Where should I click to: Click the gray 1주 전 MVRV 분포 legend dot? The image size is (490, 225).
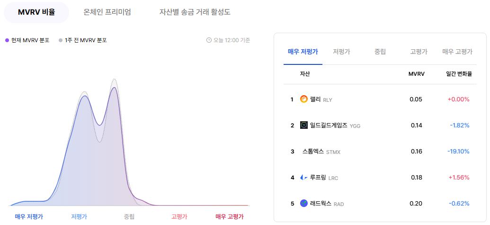pyautogui.click(x=61, y=40)
